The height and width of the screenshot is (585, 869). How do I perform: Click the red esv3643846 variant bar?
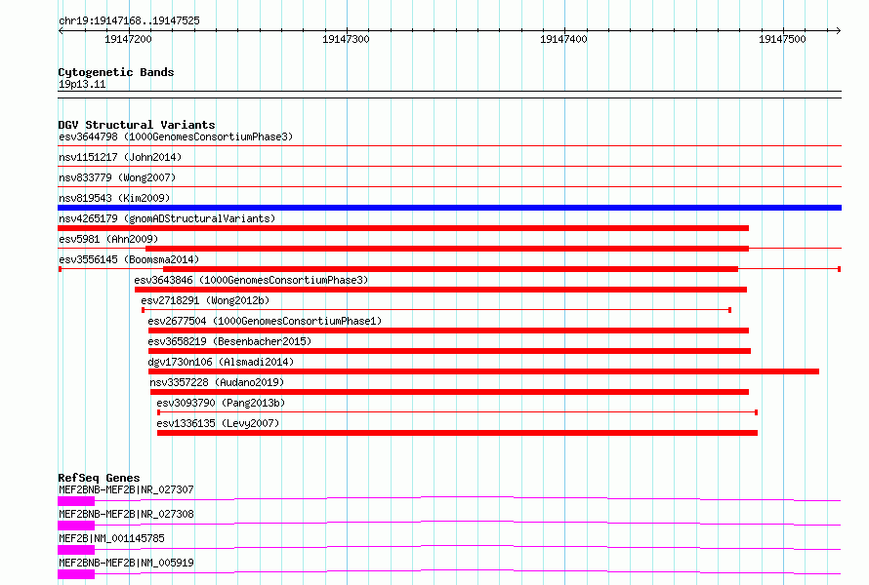440,290
